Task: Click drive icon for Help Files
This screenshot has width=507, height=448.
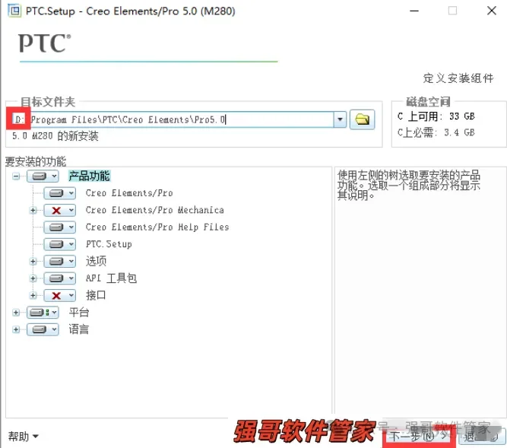Action: tap(56, 227)
